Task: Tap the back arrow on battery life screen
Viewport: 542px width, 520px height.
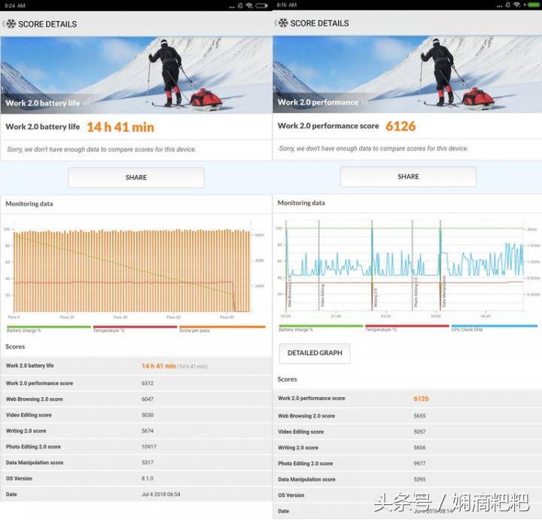Action: [5, 24]
